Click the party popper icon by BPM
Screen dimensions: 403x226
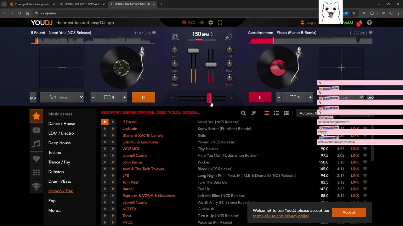pos(229,36)
